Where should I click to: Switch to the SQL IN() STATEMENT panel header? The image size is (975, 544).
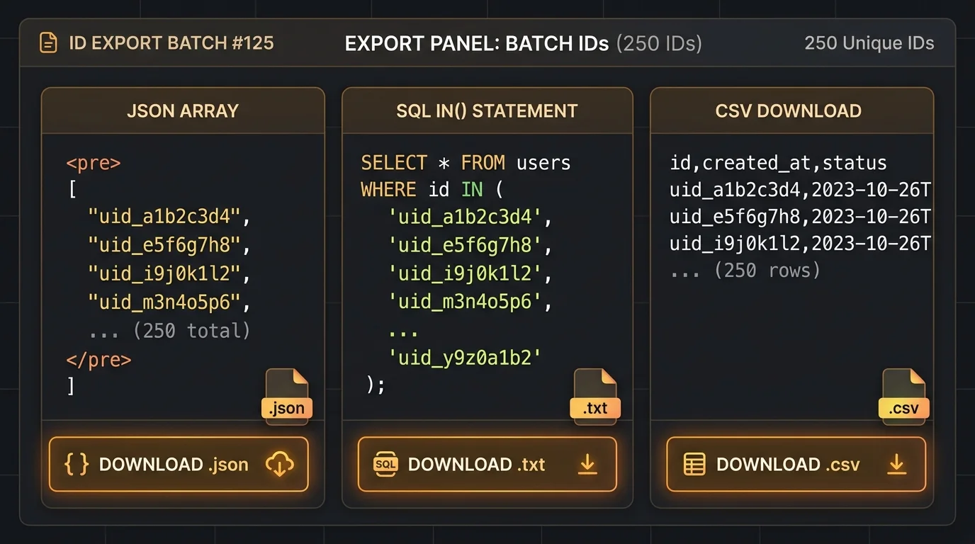click(x=487, y=110)
